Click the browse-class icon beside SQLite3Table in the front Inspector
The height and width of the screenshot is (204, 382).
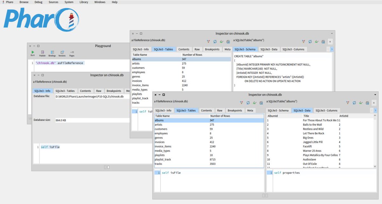point(368,103)
